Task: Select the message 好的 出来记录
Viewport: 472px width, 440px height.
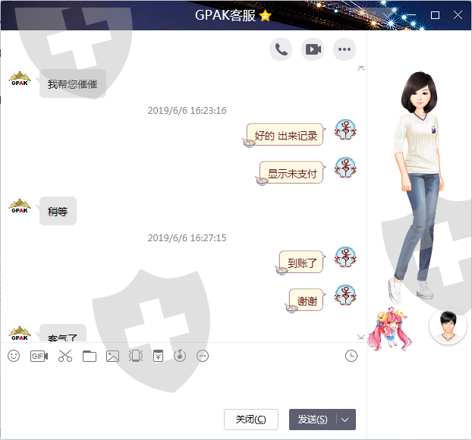Action: pos(285,136)
